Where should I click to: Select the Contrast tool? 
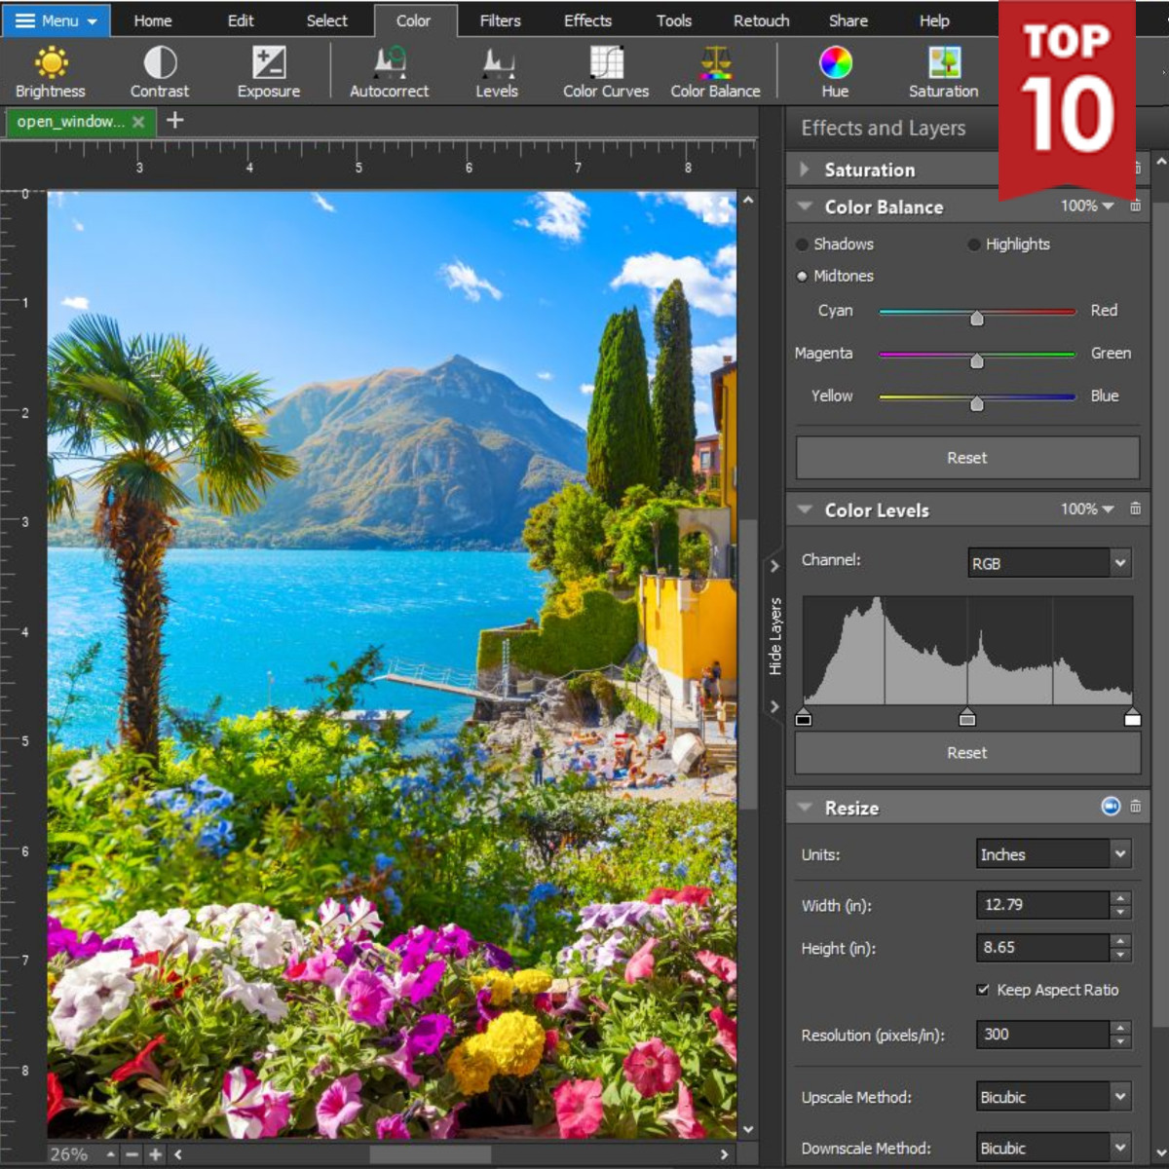pos(160,73)
